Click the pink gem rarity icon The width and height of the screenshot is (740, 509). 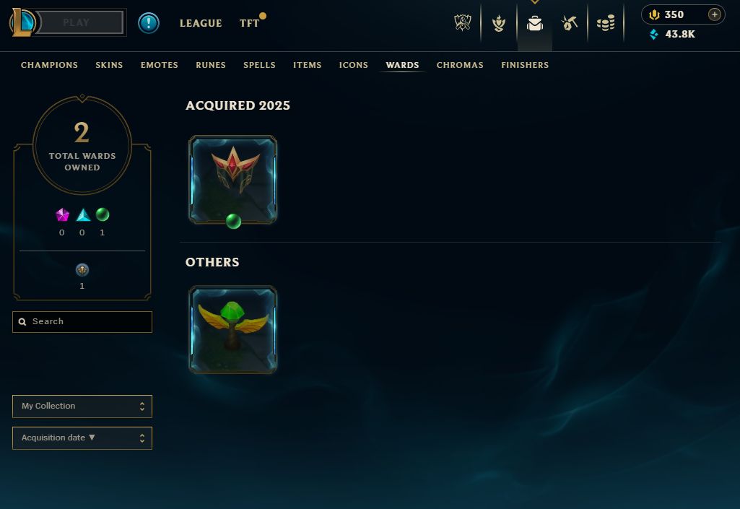click(62, 215)
